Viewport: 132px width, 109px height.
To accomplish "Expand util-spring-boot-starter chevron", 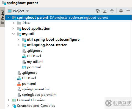I will tap(18, 45).
